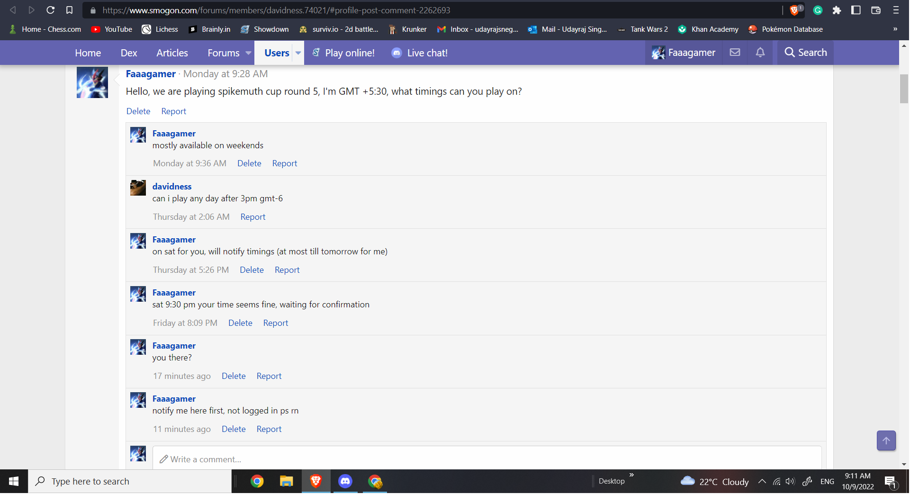Click the scroll-to-top arrow button
The height and width of the screenshot is (494, 910).
885,440
